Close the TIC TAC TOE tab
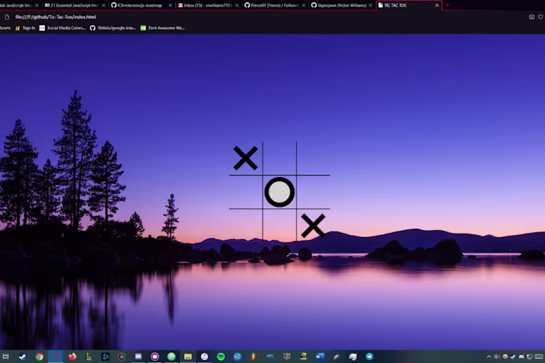The image size is (545, 363). tap(437, 5)
